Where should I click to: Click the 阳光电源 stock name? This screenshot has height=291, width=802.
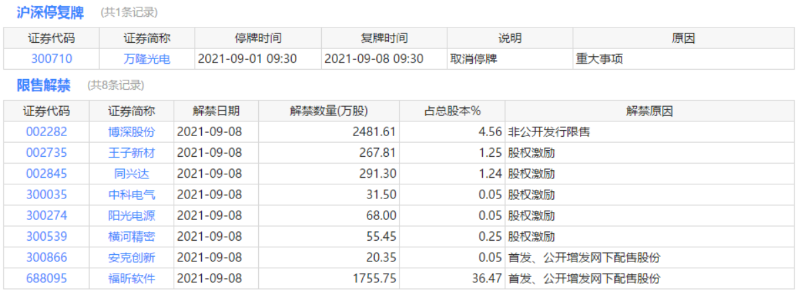[x=131, y=216]
